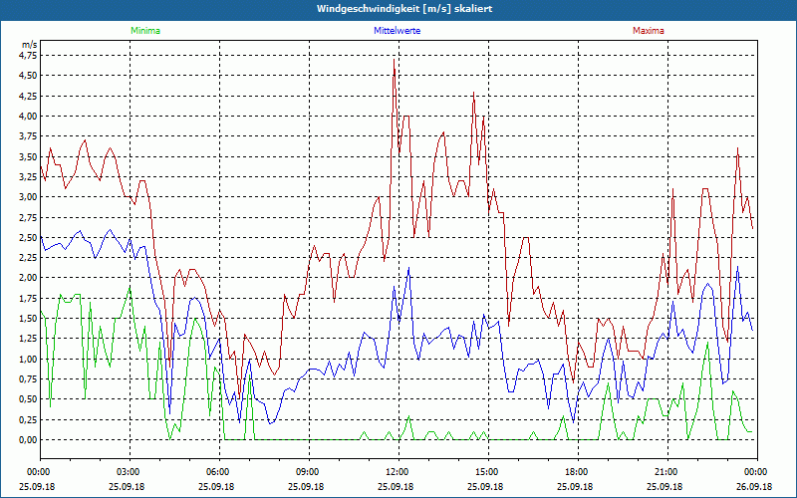Image resolution: width=797 pixels, height=498 pixels.
Task: Select the 4,00 y-axis label
Action: [28, 116]
